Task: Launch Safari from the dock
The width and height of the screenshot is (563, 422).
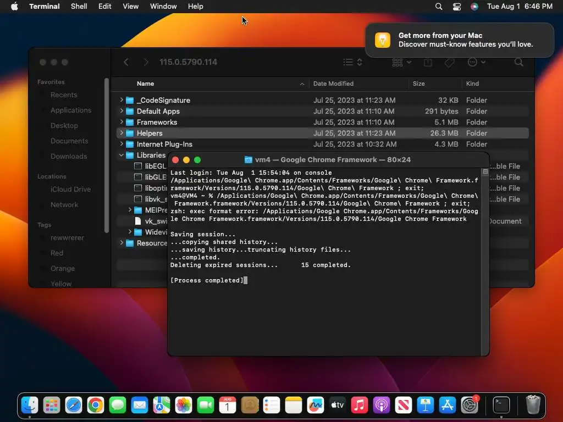Action: [74, 405]
